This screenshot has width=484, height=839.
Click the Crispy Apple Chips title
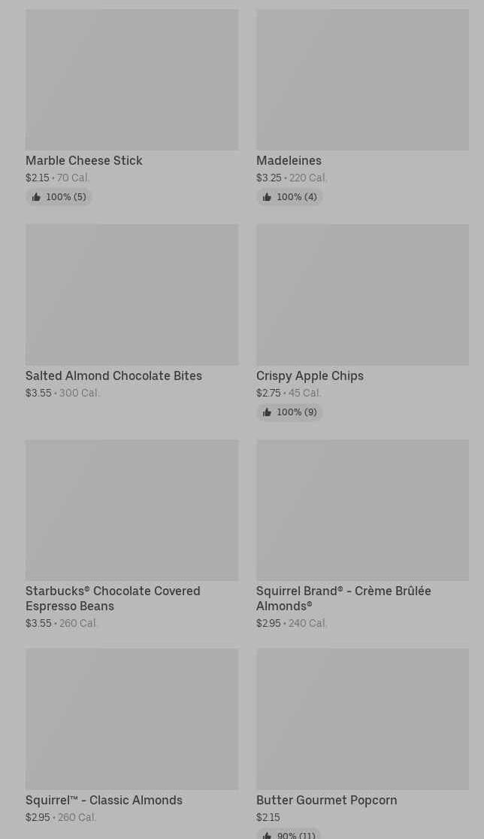click(310, 375)
